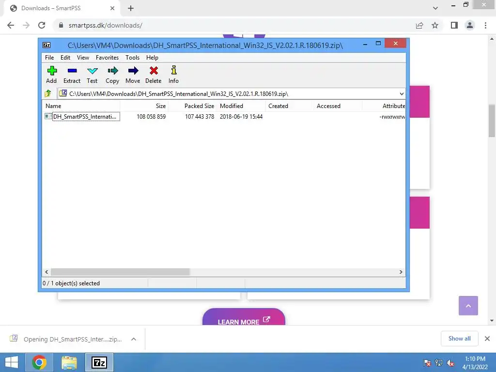496x372 pixels.
Task: Open Chrome tab search chevron
Action: coord(435,8)
